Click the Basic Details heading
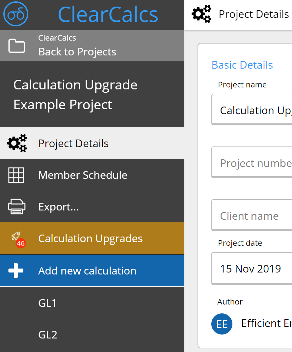Screen dimensions: 292x352 [x=242, y=65]
